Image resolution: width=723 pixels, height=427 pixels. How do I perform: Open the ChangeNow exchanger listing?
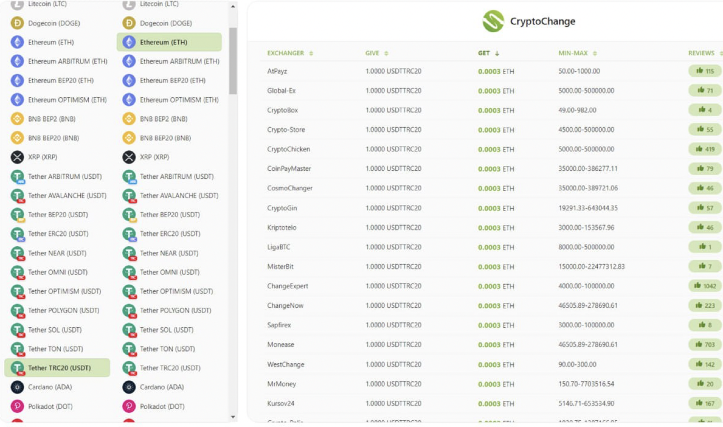(285, 305)
